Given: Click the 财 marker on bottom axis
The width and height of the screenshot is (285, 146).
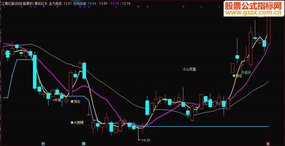Looking at the screenshot, I should tap(43, 144).
